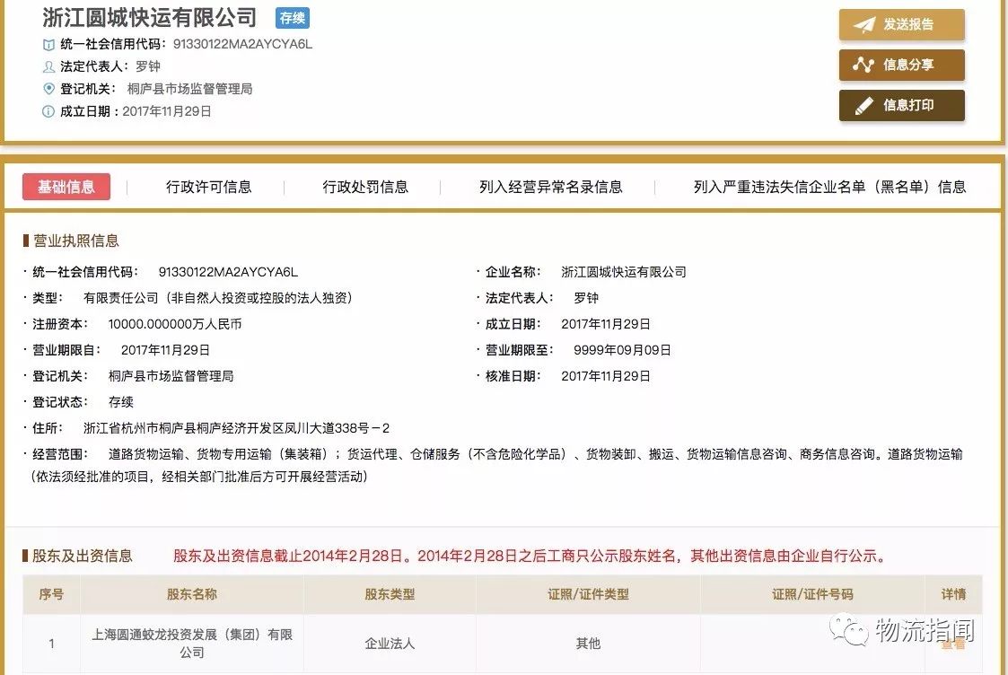Click the 信息分享 share button

point(901,65)
